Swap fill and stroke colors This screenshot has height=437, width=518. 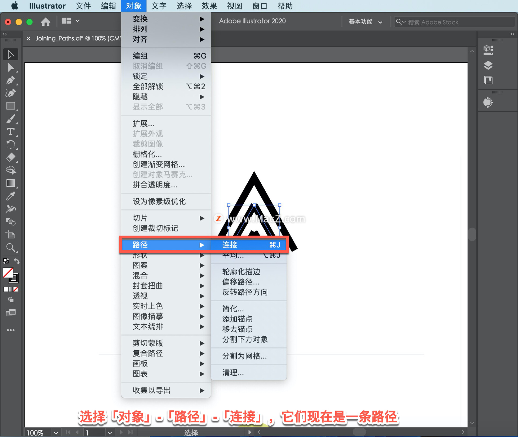17,261
